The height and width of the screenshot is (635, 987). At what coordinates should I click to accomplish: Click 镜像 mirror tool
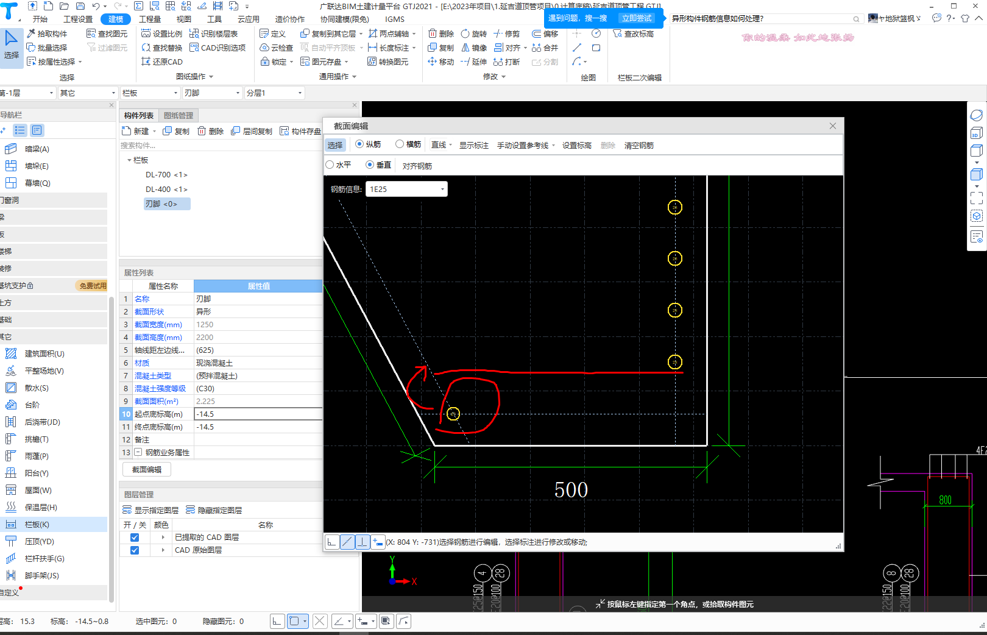[474, 48]
